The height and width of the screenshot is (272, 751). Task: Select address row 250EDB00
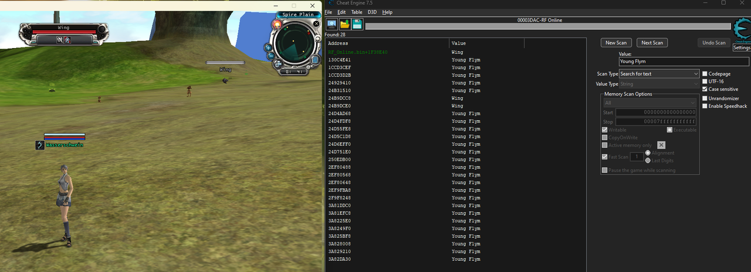coord(455,159)
